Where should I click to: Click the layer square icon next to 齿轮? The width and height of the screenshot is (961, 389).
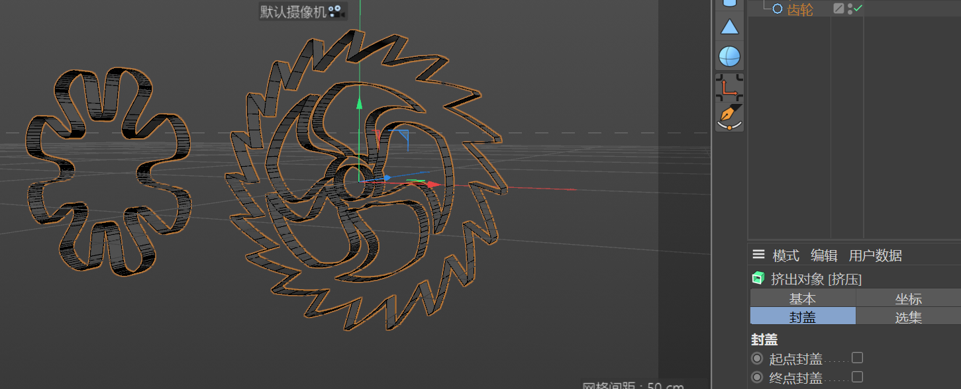click(x=838, y=9)
